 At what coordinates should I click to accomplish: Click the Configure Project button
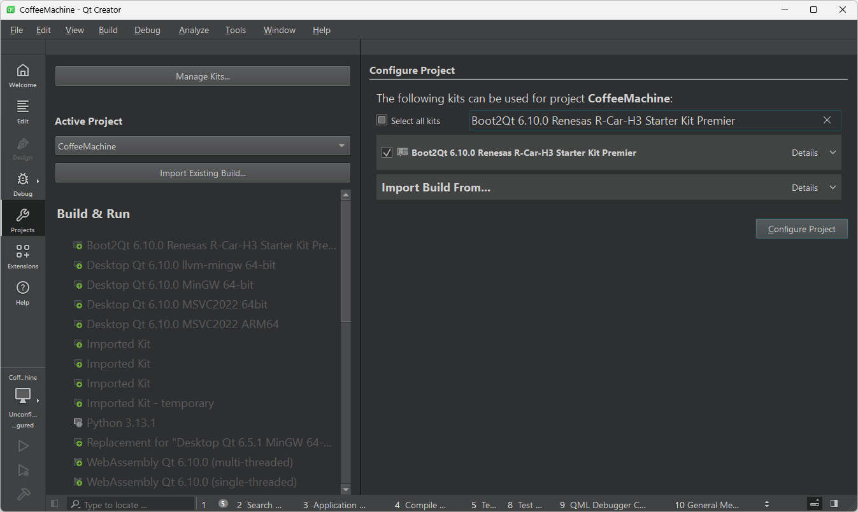(801, 228)
